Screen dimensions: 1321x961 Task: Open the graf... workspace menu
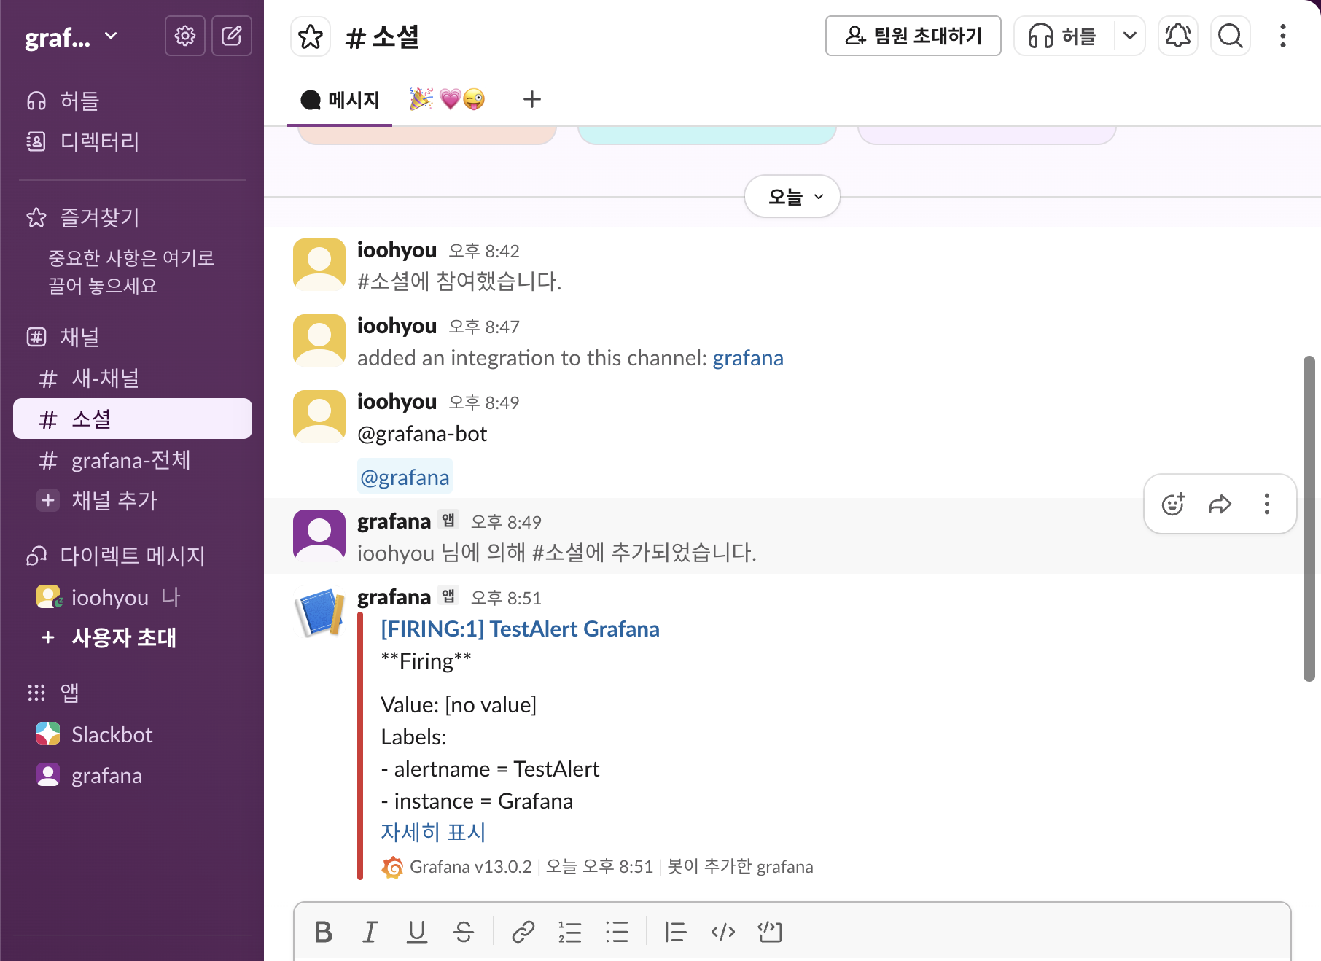[x=71, y=36]
